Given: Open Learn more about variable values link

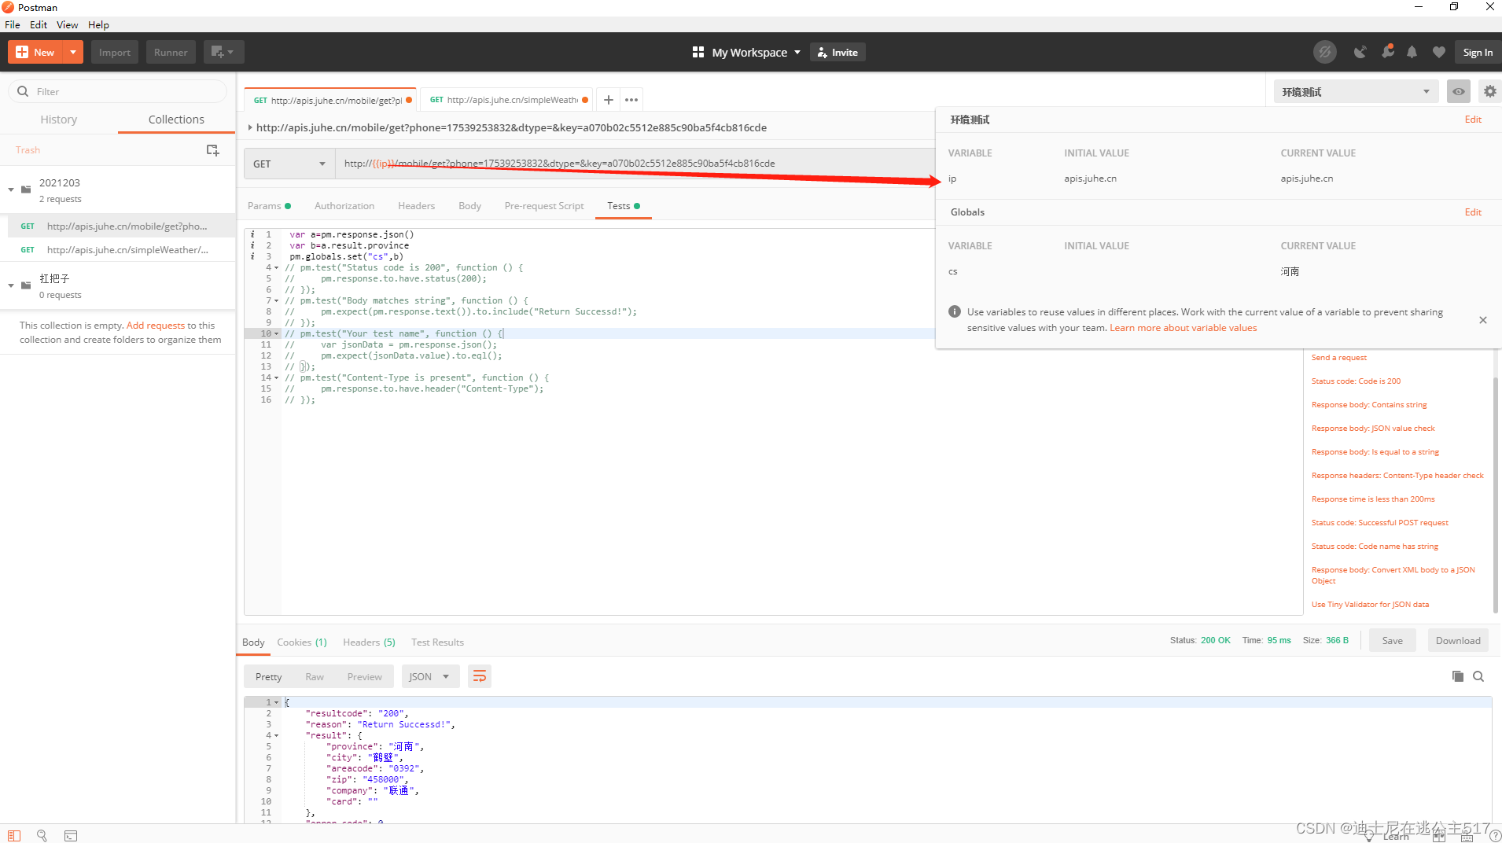Looking at the screenshot, I should 1183,328.
